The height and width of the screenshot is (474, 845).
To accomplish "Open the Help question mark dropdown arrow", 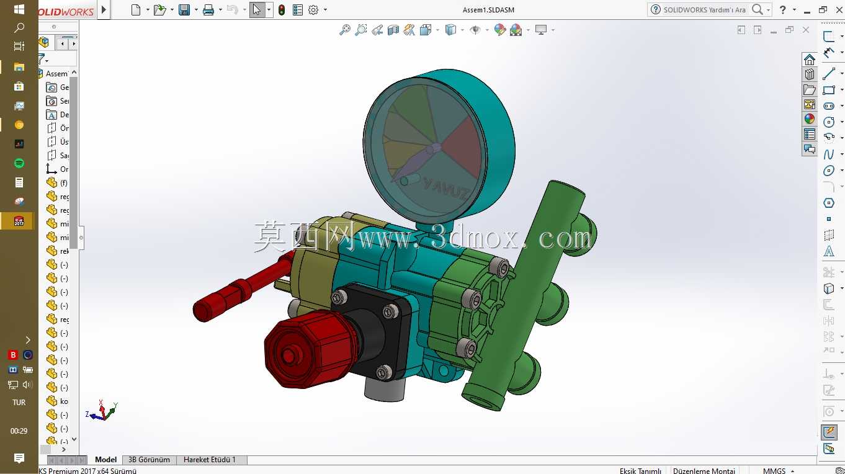I will [794, 10].
